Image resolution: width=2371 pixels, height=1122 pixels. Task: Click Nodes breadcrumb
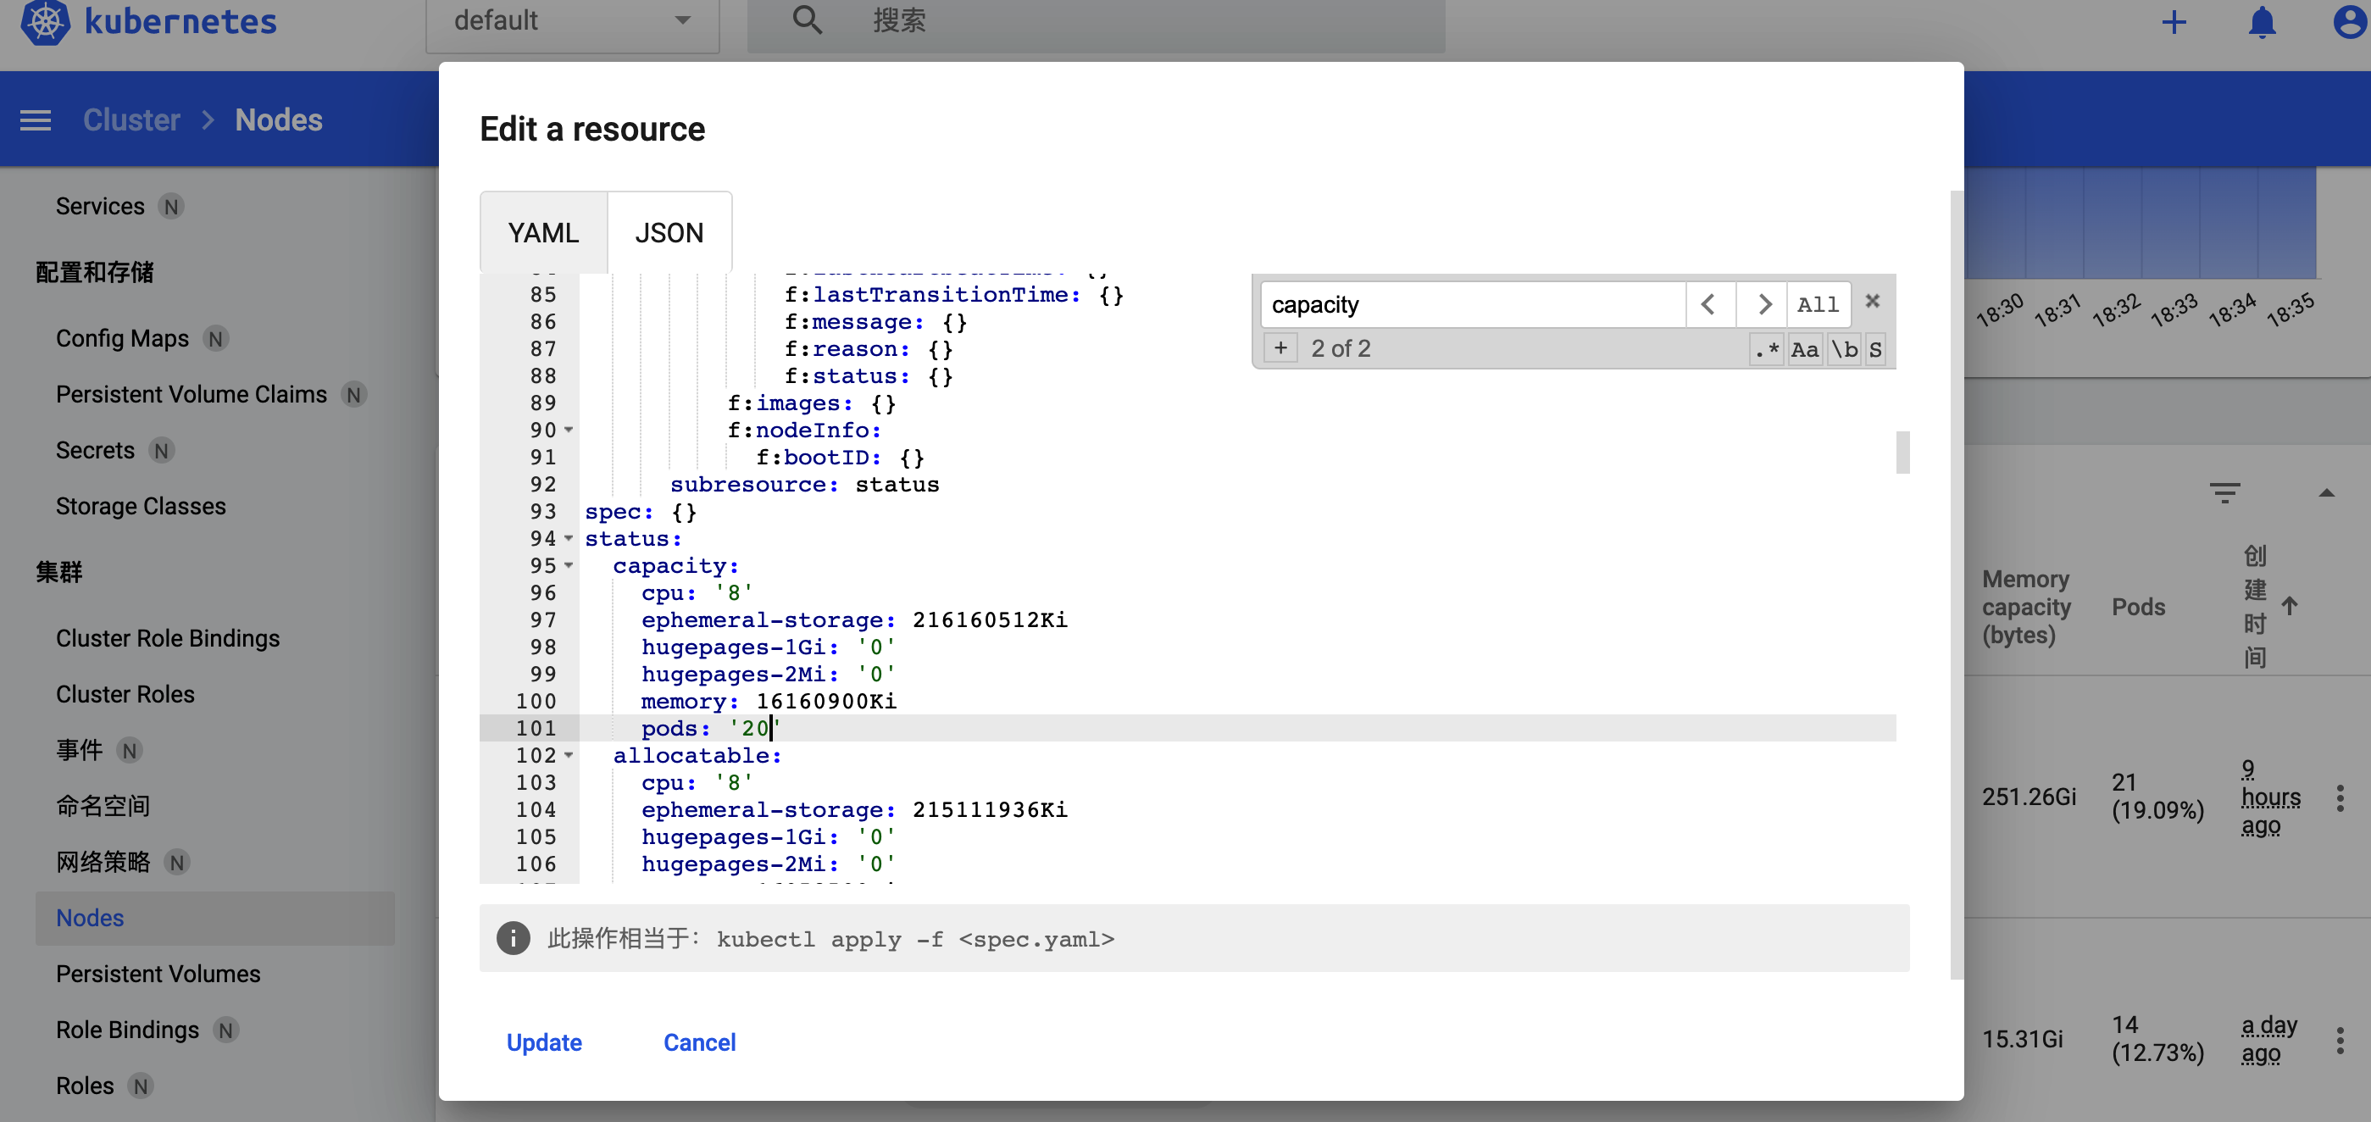[278, 119]
